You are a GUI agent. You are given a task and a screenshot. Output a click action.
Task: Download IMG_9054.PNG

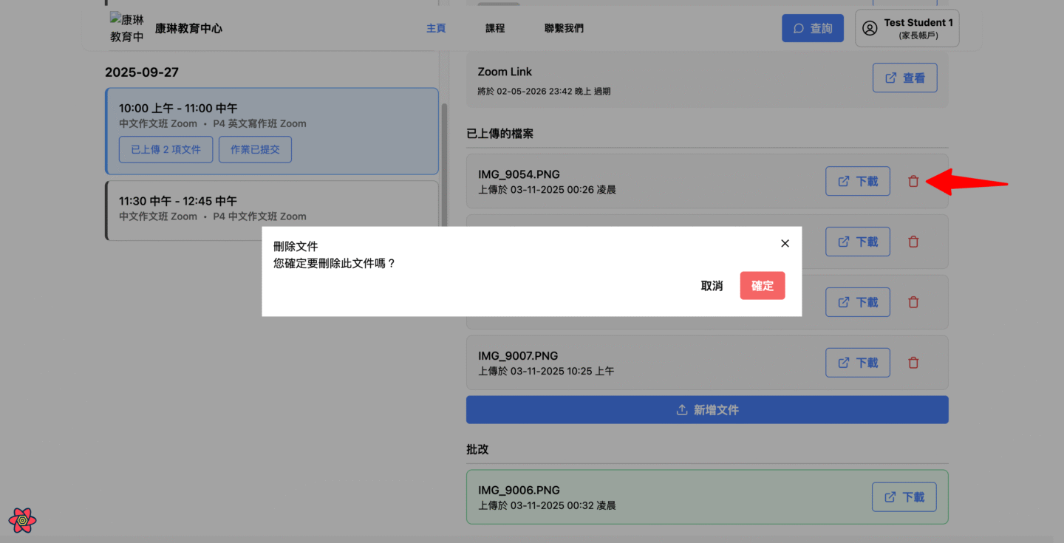pos(857,181)
